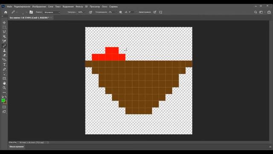Select the Move tool
The image size is (273, 154).
point(4,23)
